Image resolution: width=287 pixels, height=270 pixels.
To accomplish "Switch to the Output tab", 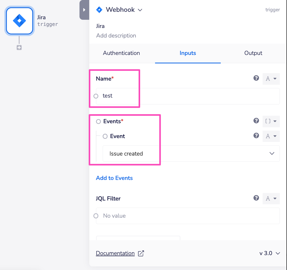I will tap(253, 53).
